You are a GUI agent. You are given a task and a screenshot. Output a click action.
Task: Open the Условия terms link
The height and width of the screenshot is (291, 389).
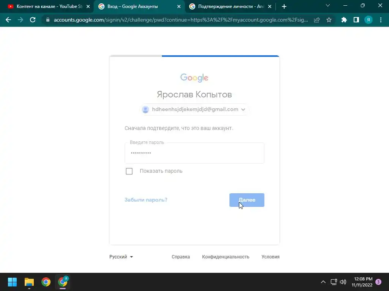(x=270, y=257)
